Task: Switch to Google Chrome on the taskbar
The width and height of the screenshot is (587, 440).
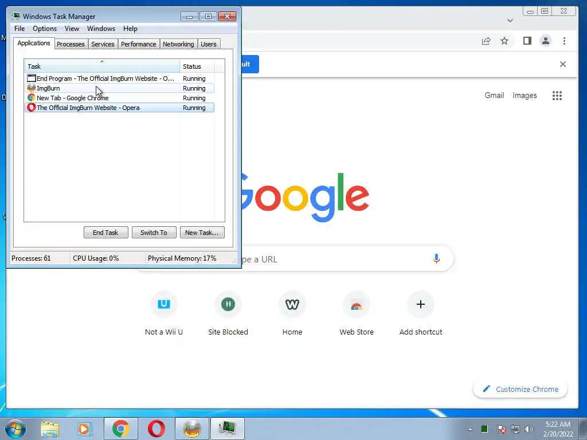Action: click(120, 429)
